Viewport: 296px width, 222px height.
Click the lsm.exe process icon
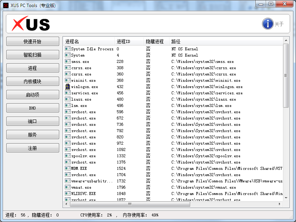67,105
